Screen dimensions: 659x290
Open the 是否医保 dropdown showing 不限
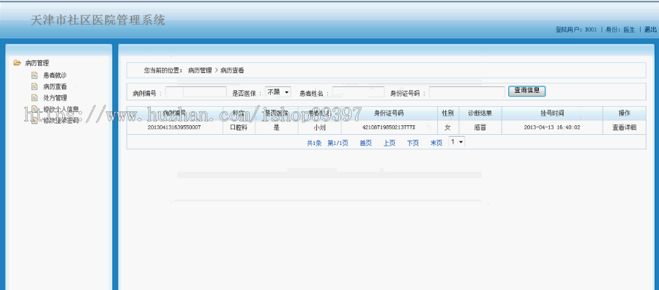click(278, 92)
